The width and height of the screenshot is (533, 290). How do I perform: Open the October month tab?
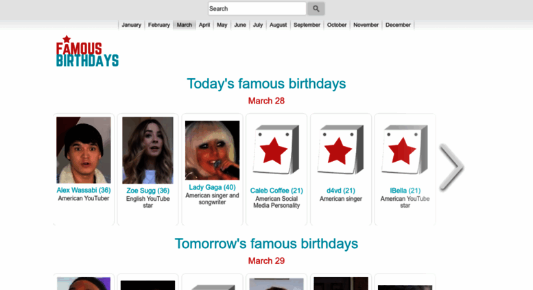coord(337,25)
